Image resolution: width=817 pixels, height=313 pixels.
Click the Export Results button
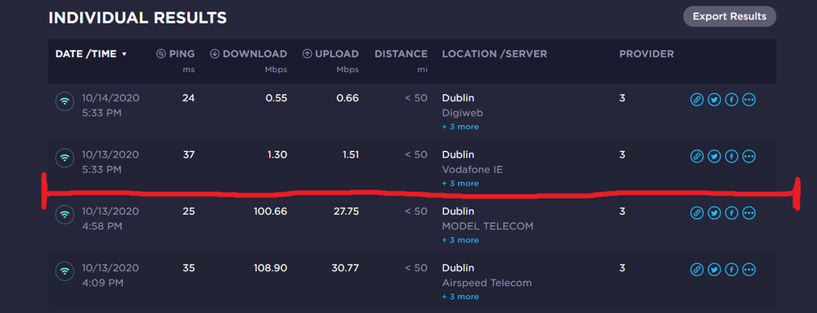[729, 16]
